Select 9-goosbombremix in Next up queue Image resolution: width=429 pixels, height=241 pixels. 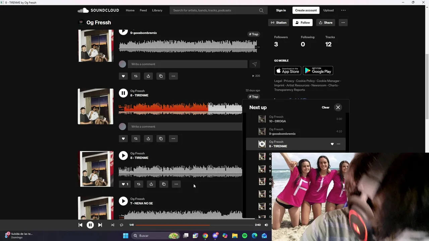[x=296, y=132]
